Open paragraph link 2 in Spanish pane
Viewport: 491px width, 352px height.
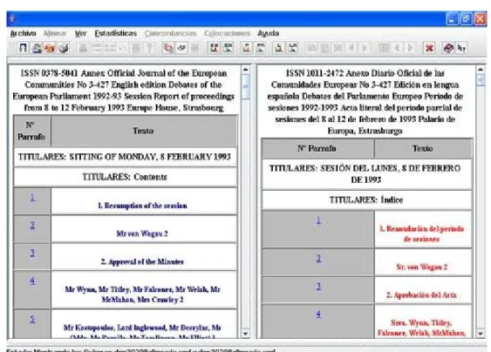(x=318, y=259)
